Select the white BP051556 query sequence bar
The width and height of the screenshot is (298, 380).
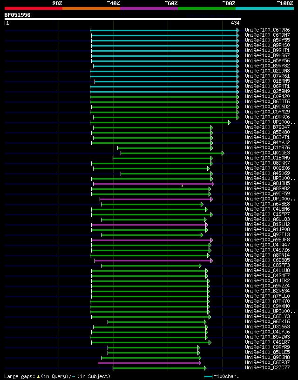(123, 19)
